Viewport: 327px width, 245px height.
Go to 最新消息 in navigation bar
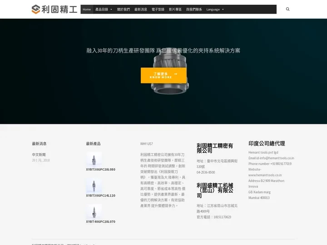140,10
